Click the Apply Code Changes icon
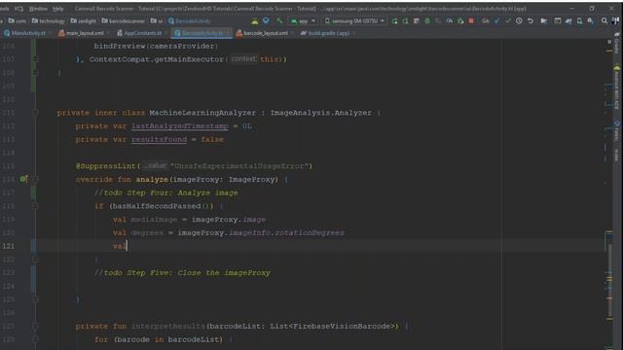 (417, 20)
